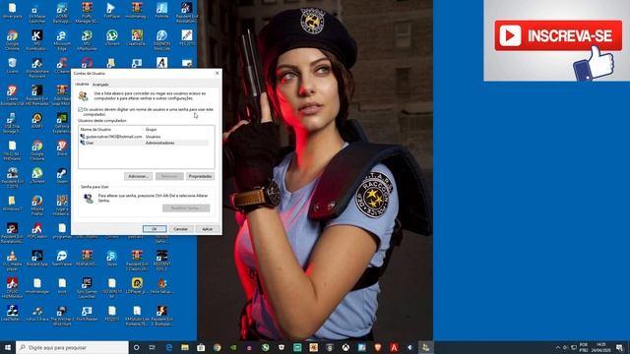The image size is (630, 354).
Task: Open Microsoft Edge from the taskbar
Action: 168,347
